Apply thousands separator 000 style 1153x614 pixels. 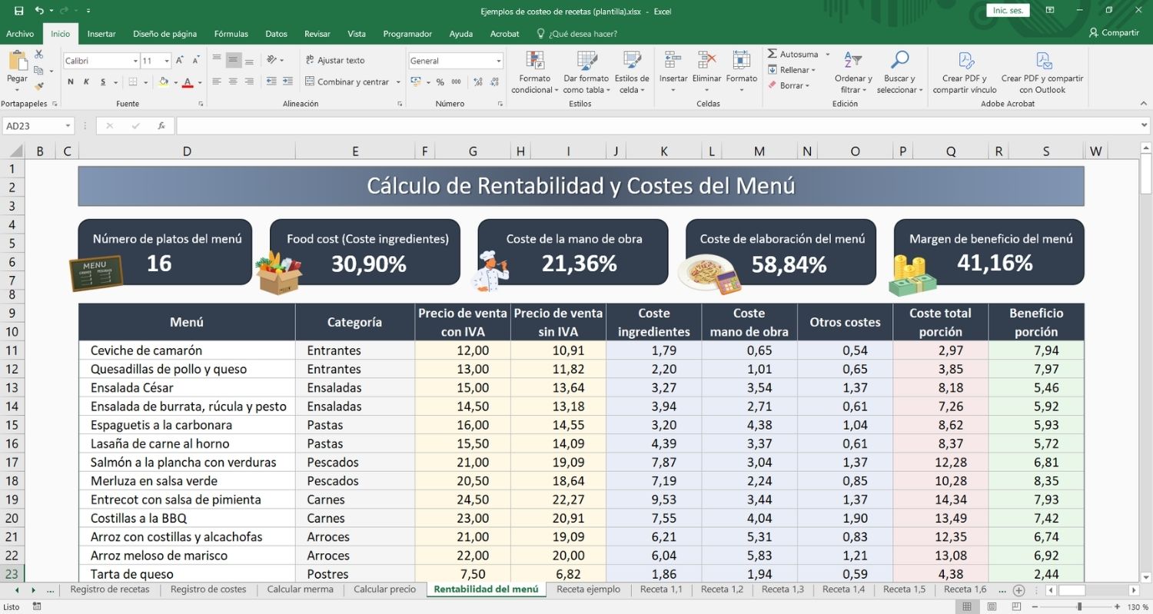pos(456,82)
